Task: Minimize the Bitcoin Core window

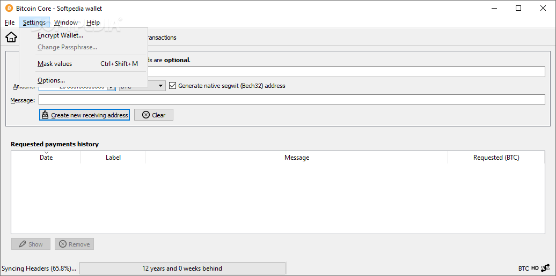Action: point(494,8)
